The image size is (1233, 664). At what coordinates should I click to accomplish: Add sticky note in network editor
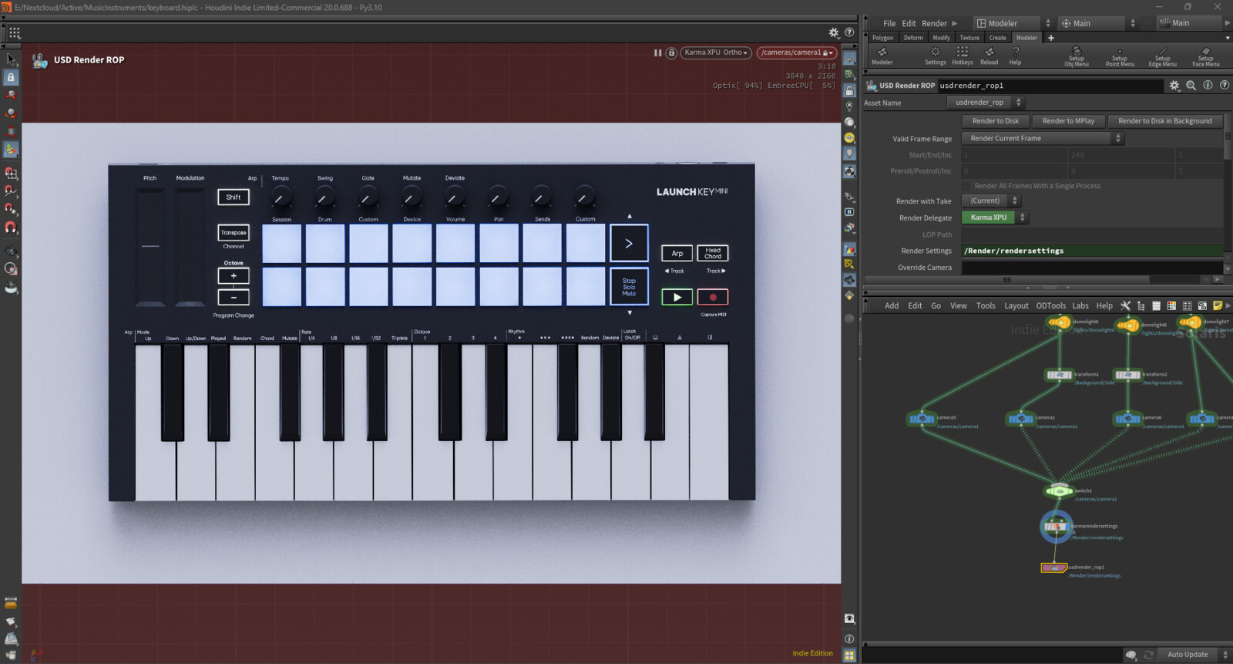pos(1218,306)
